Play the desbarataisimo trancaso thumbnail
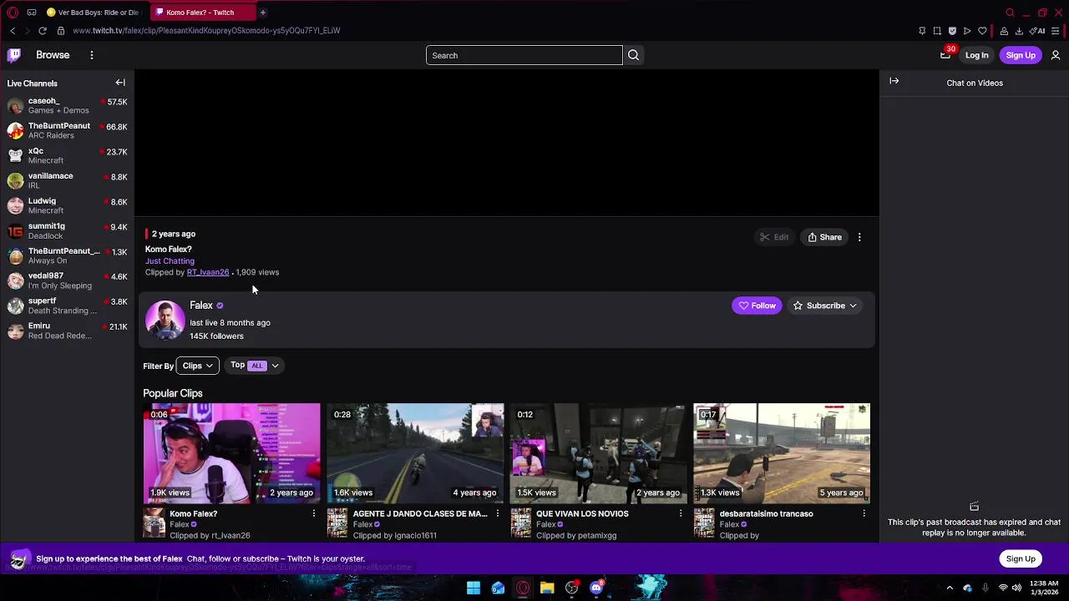This screenshot has height=601, width=1069. pos(782,453)
